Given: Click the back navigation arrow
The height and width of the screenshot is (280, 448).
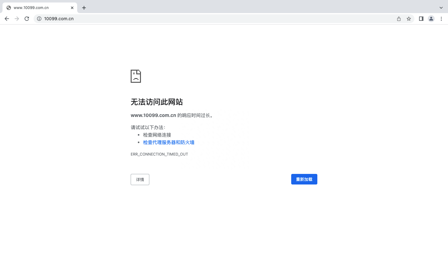Looking at the screenshot, I should 7,19.
